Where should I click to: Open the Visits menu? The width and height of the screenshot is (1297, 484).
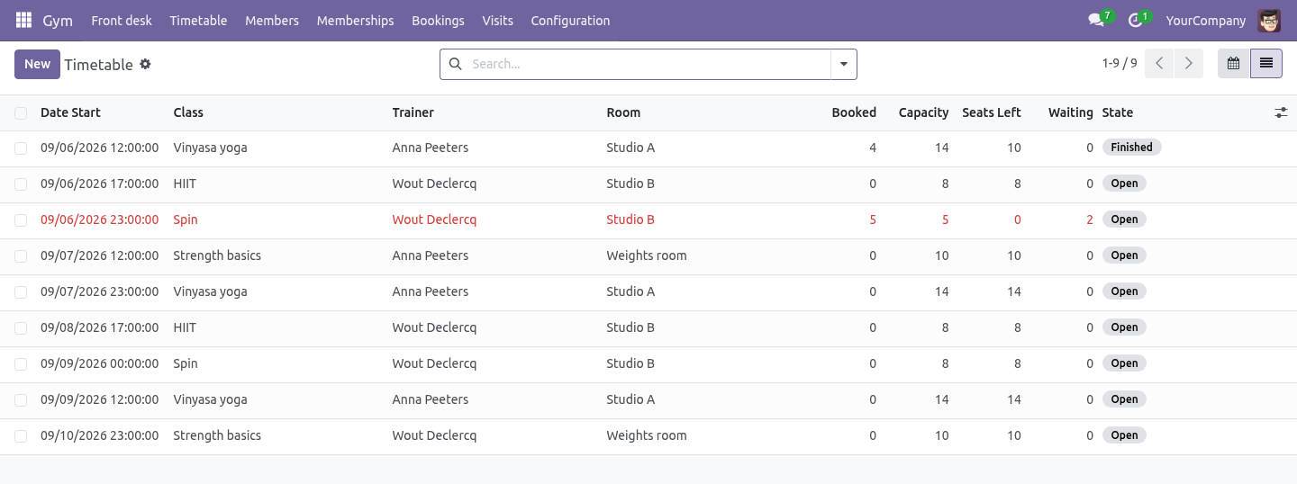[x=497, y=20]
